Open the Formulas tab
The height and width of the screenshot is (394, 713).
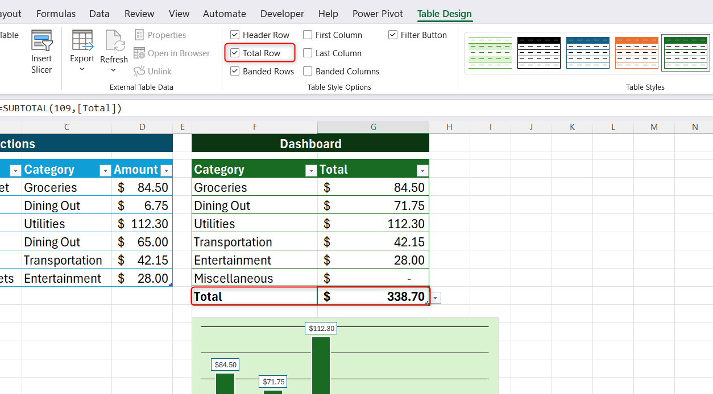click(56, 14)
